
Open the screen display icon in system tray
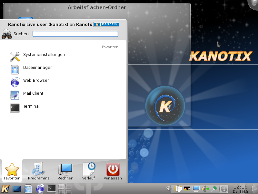click(196, 188)
